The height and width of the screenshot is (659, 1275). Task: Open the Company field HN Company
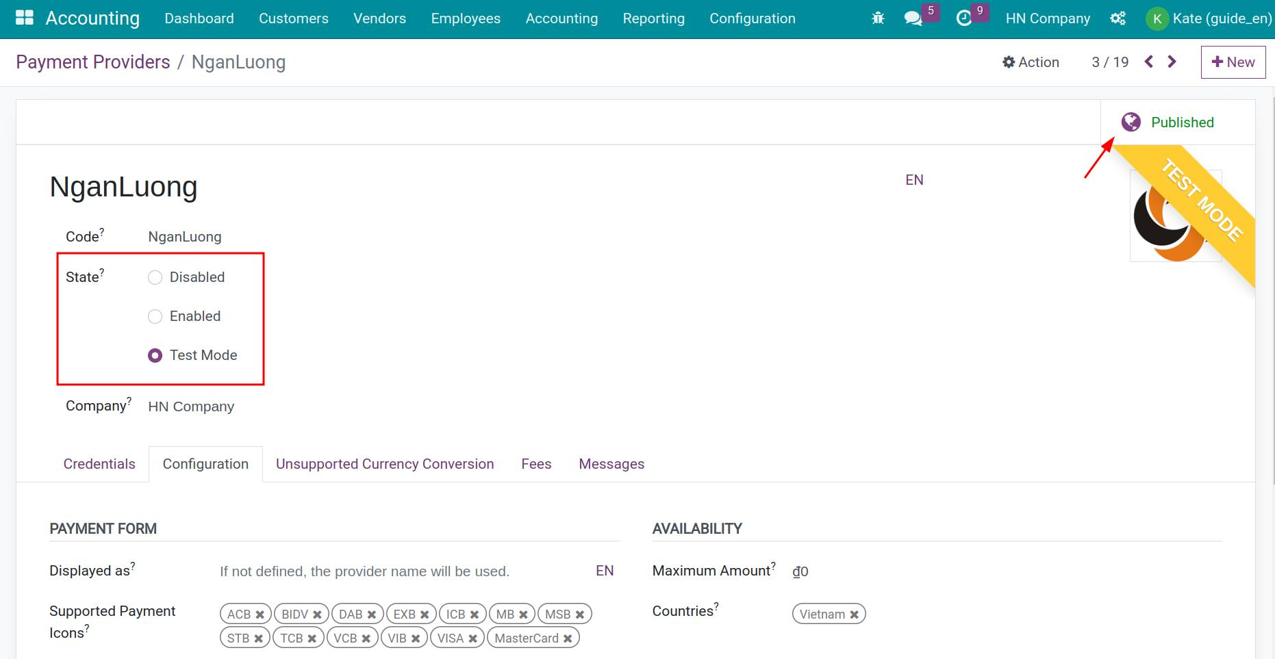click(x=191, y=406)
